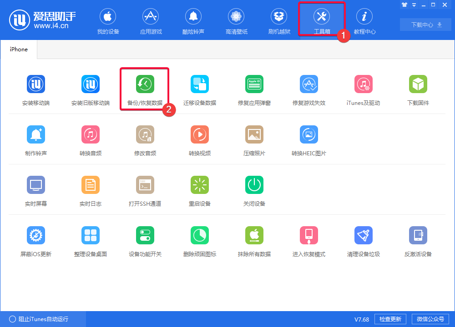Launch the 清理设备垃圾 junk cleaner
This screenshot has width=455, height=327.
(363, 240)
